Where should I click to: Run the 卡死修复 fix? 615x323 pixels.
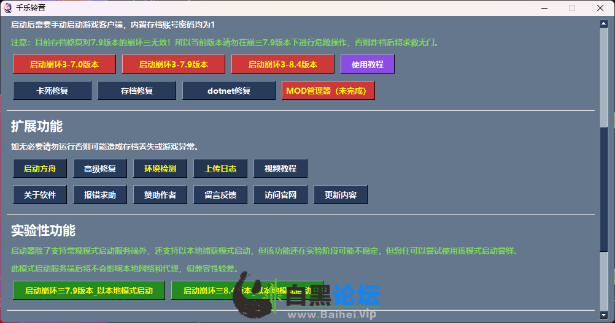tap(52, 91)
